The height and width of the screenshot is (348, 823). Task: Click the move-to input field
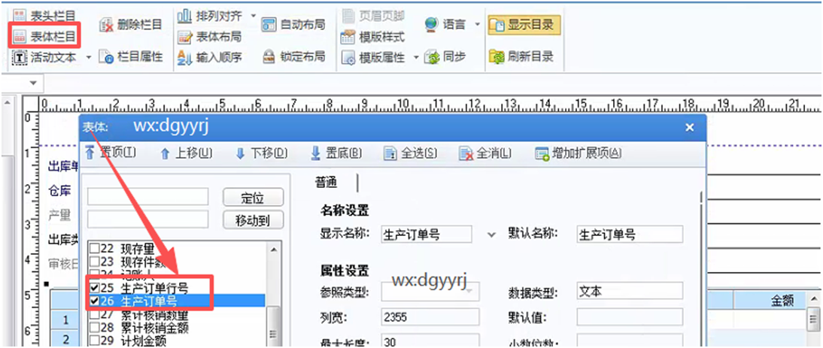tap(148, 219)
